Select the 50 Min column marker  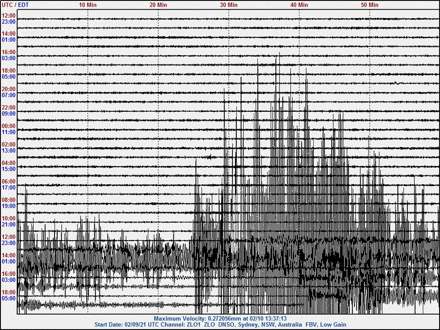[368, 5]
